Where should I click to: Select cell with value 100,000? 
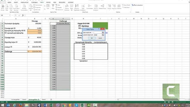click(35, 23)
